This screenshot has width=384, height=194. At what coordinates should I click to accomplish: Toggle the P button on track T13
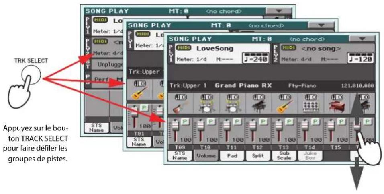(289, 122)
